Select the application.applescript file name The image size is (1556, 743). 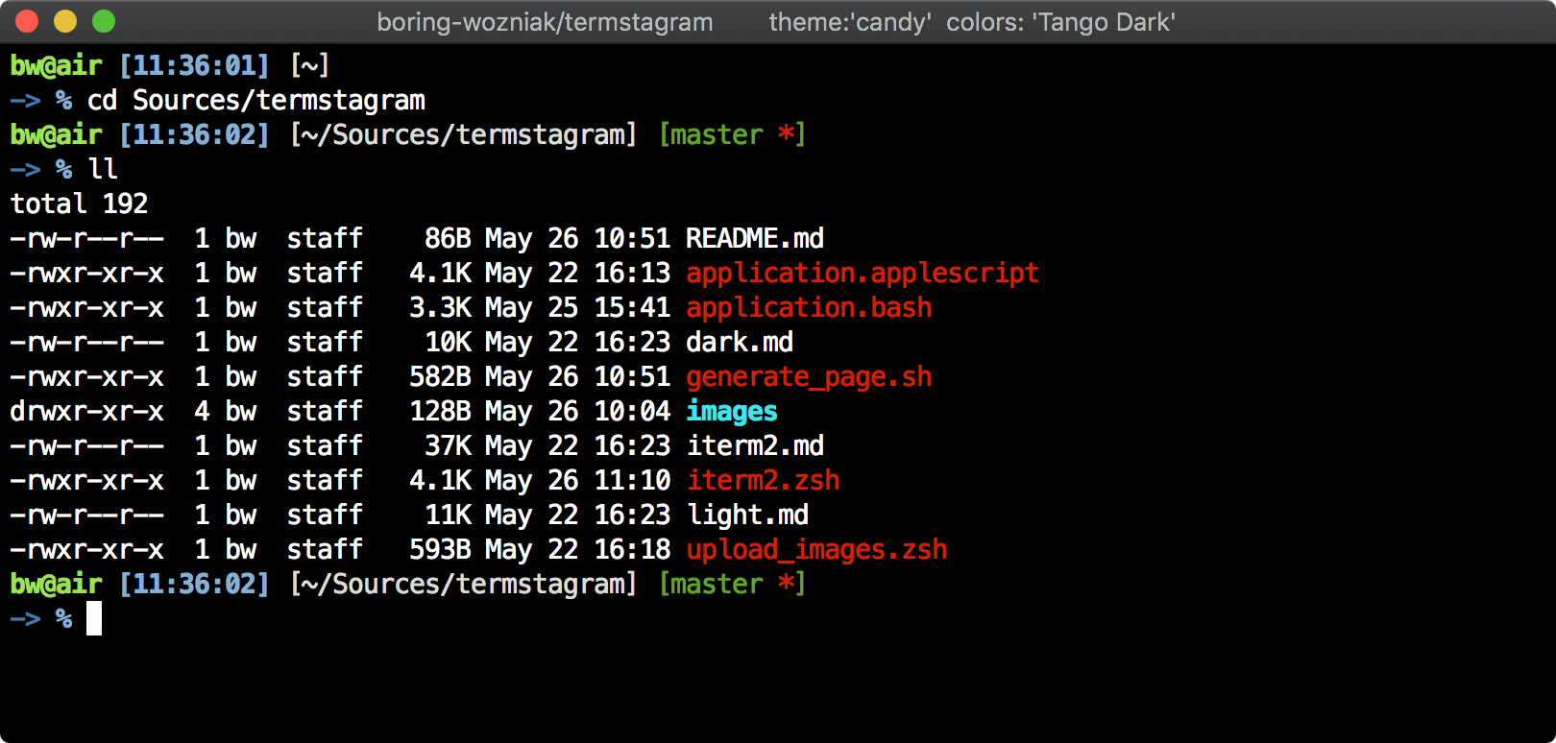862,273
